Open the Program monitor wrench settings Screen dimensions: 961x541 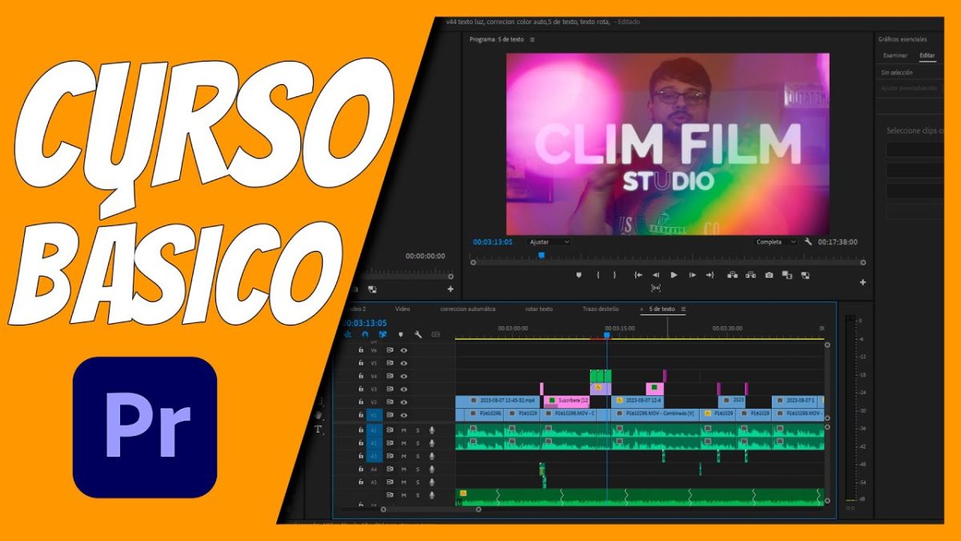[808, 241]
